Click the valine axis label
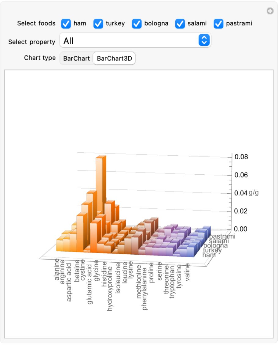Screen dimensions: 278x345 tap(188, 274)
